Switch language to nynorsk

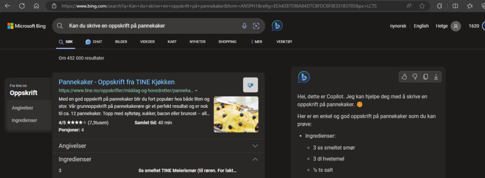[x=398, y=26]
